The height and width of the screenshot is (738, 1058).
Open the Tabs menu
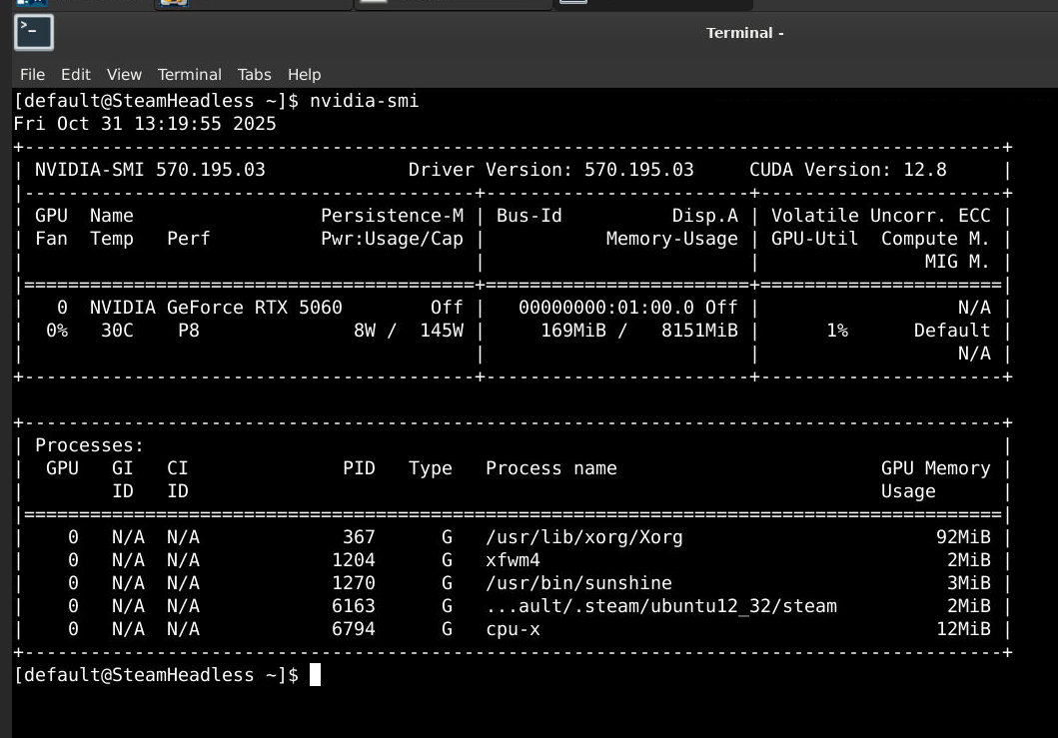(x=254, y=75)
